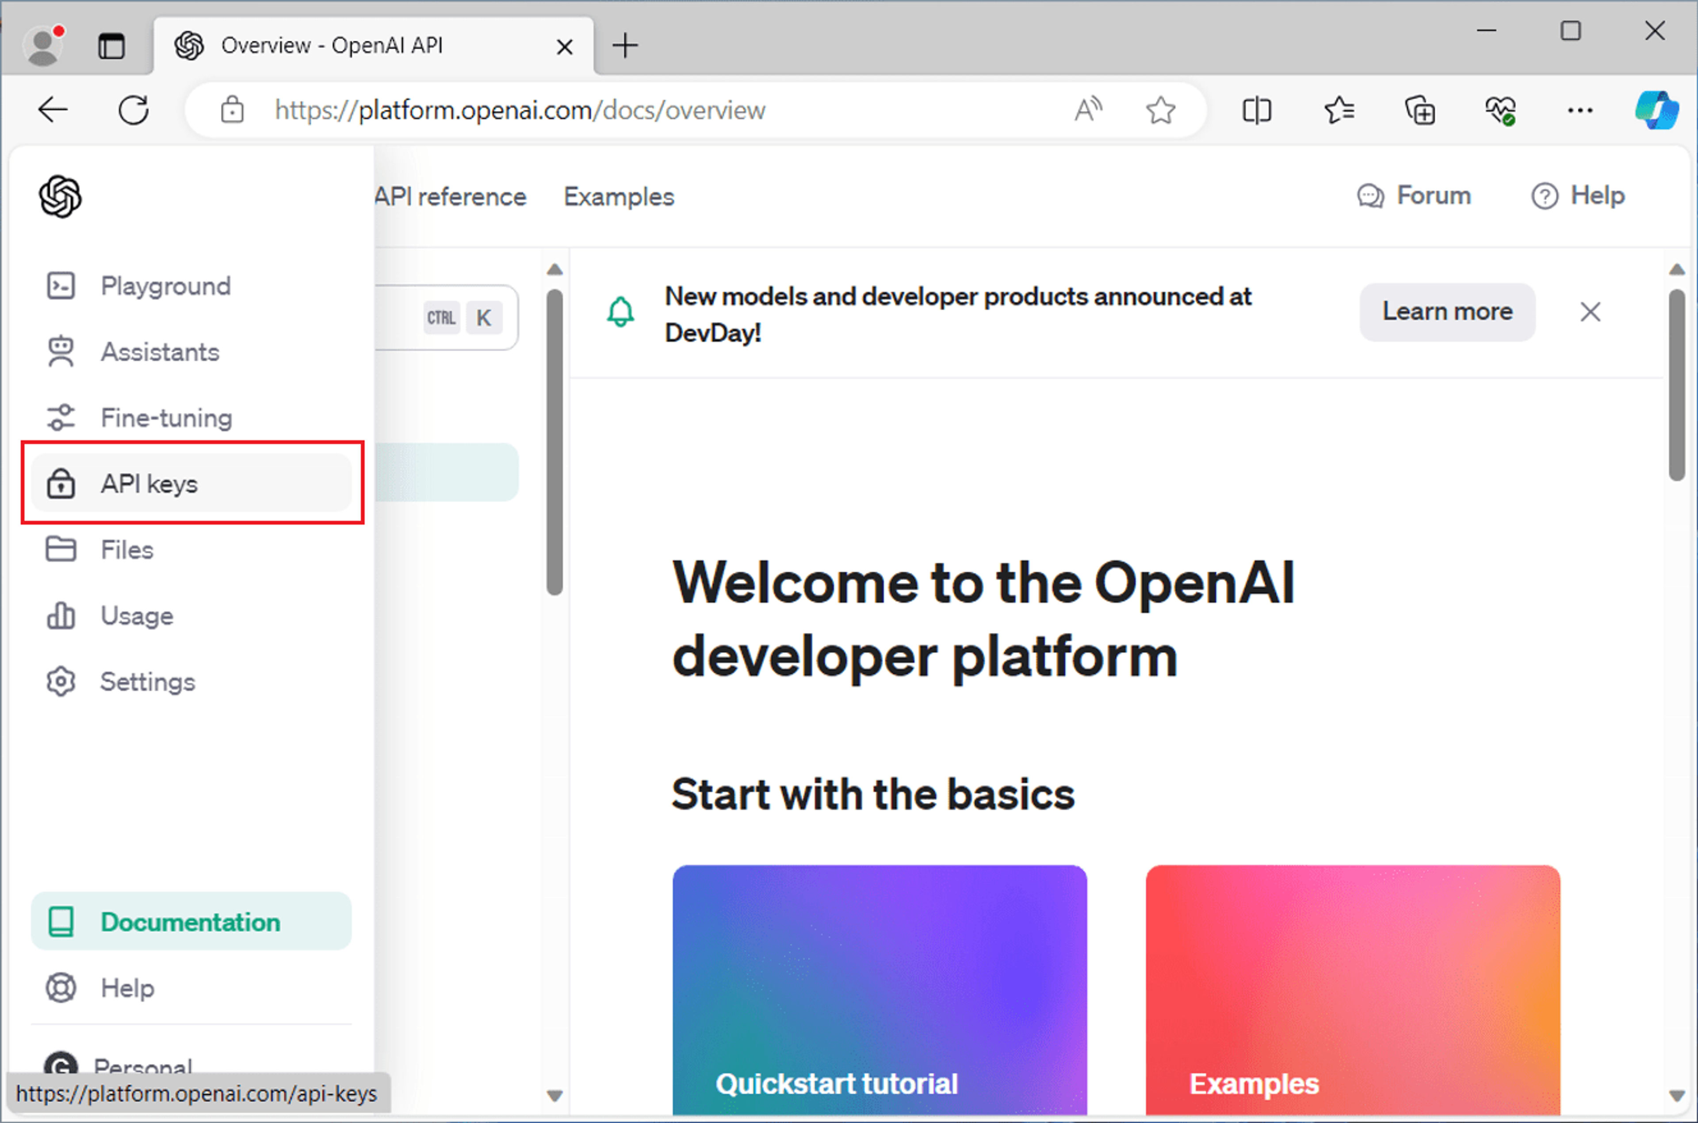Open the tab actions menu icon
The width and height of the screenshot is (1698, 1123).
[x=112, y=46]
